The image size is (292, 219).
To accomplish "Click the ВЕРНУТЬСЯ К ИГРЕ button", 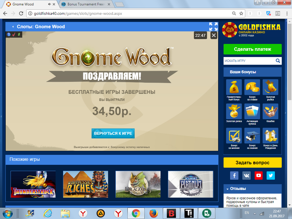I will coord(113,133).
